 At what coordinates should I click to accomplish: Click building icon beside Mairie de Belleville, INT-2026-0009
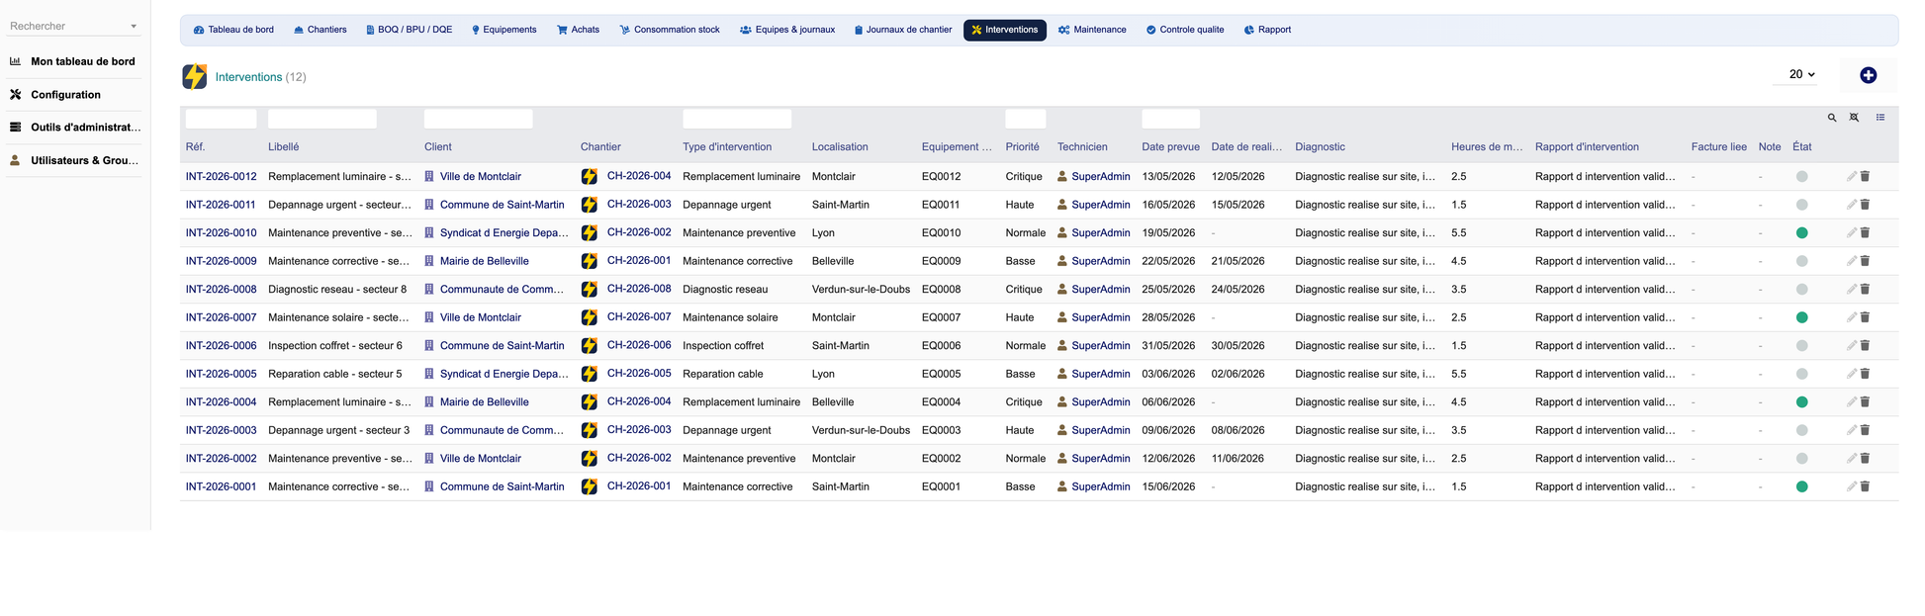[429, 261]
